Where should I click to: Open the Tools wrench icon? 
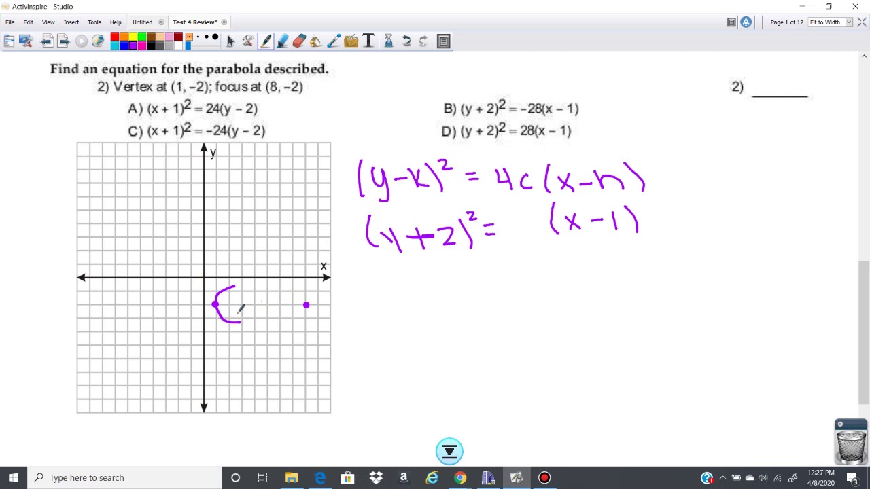pos(247,41)
